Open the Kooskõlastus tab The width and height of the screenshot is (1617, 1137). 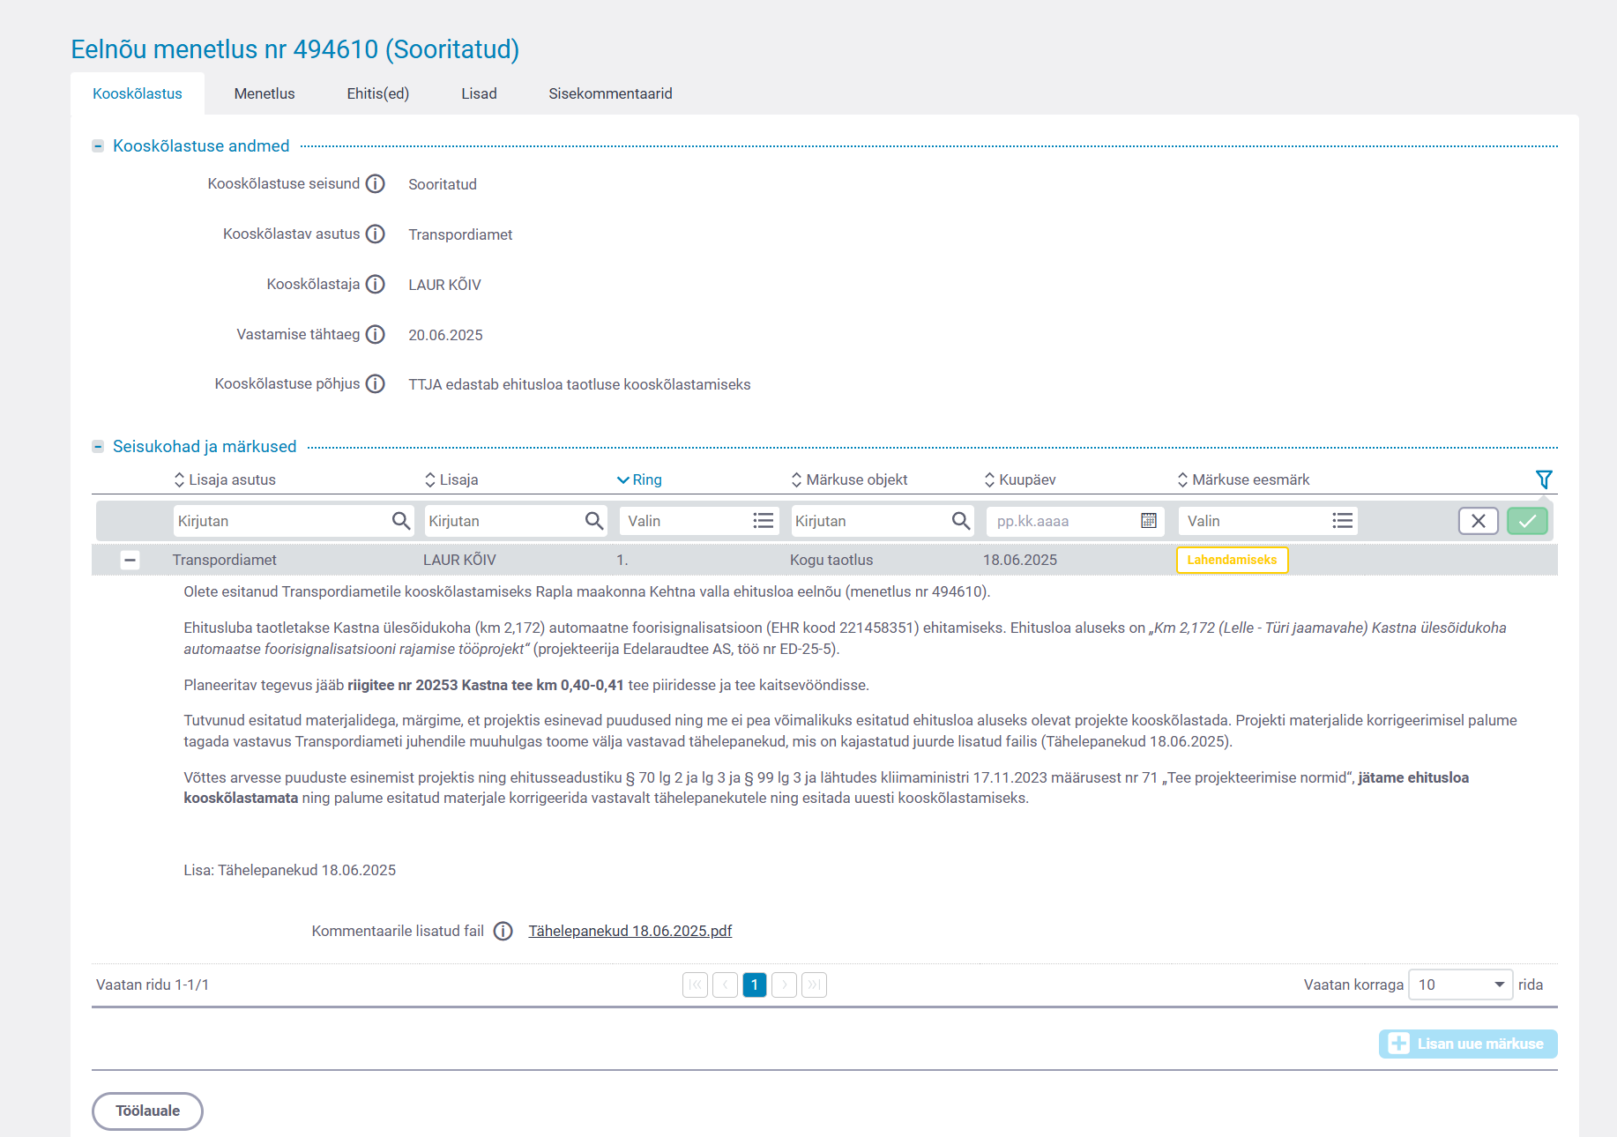(138, 93)
